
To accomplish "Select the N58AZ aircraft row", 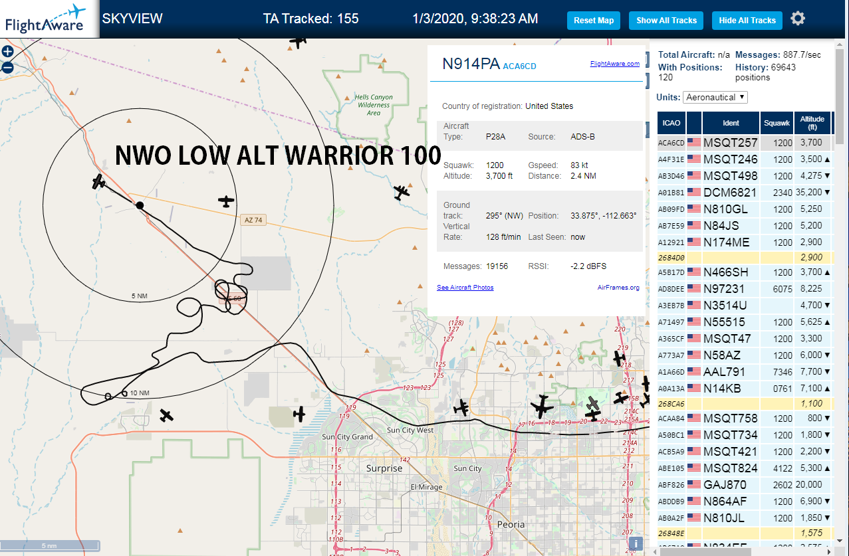I will tap(744, 355).
